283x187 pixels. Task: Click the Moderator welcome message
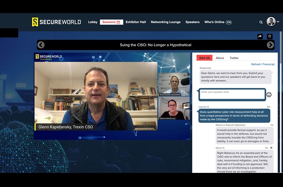[x=235, y=77]
